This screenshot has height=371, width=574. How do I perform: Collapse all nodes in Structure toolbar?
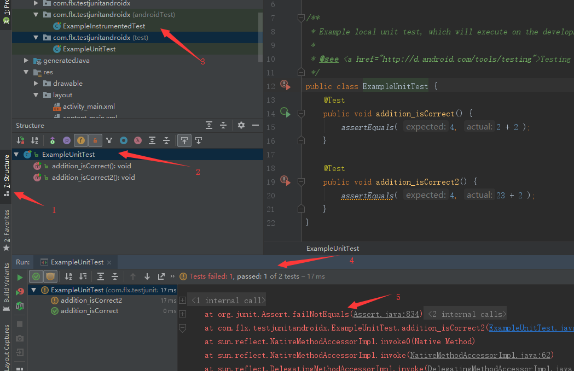166,140
